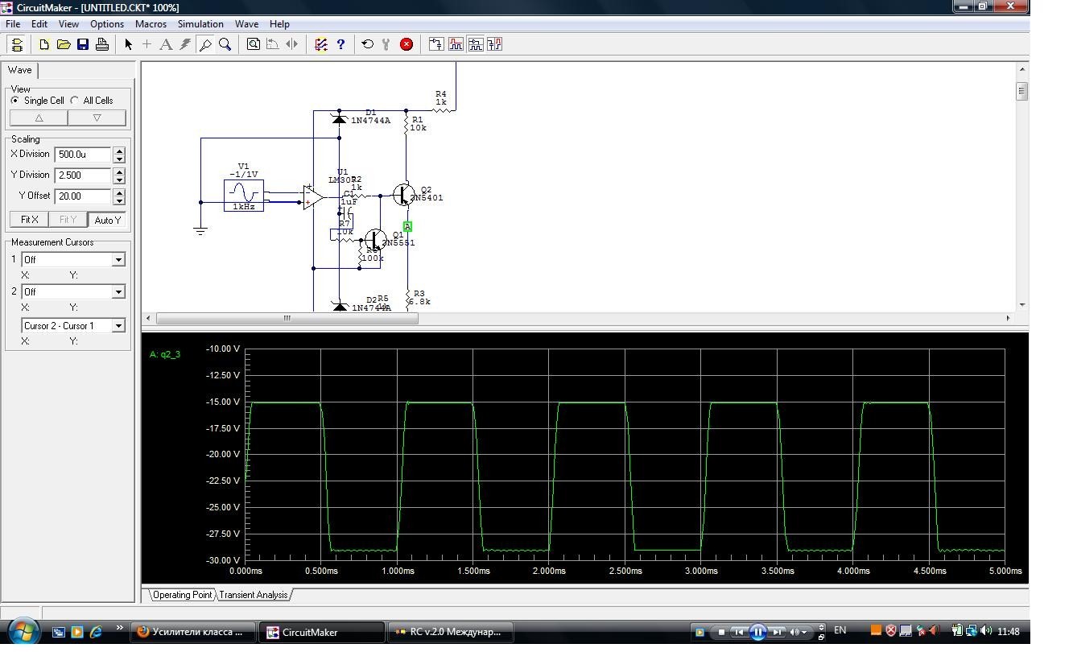The height and width of the screenshot is (652, 1073).
Task: Open the Help menu
Action: pyautogui.click(x=279, y=24)
